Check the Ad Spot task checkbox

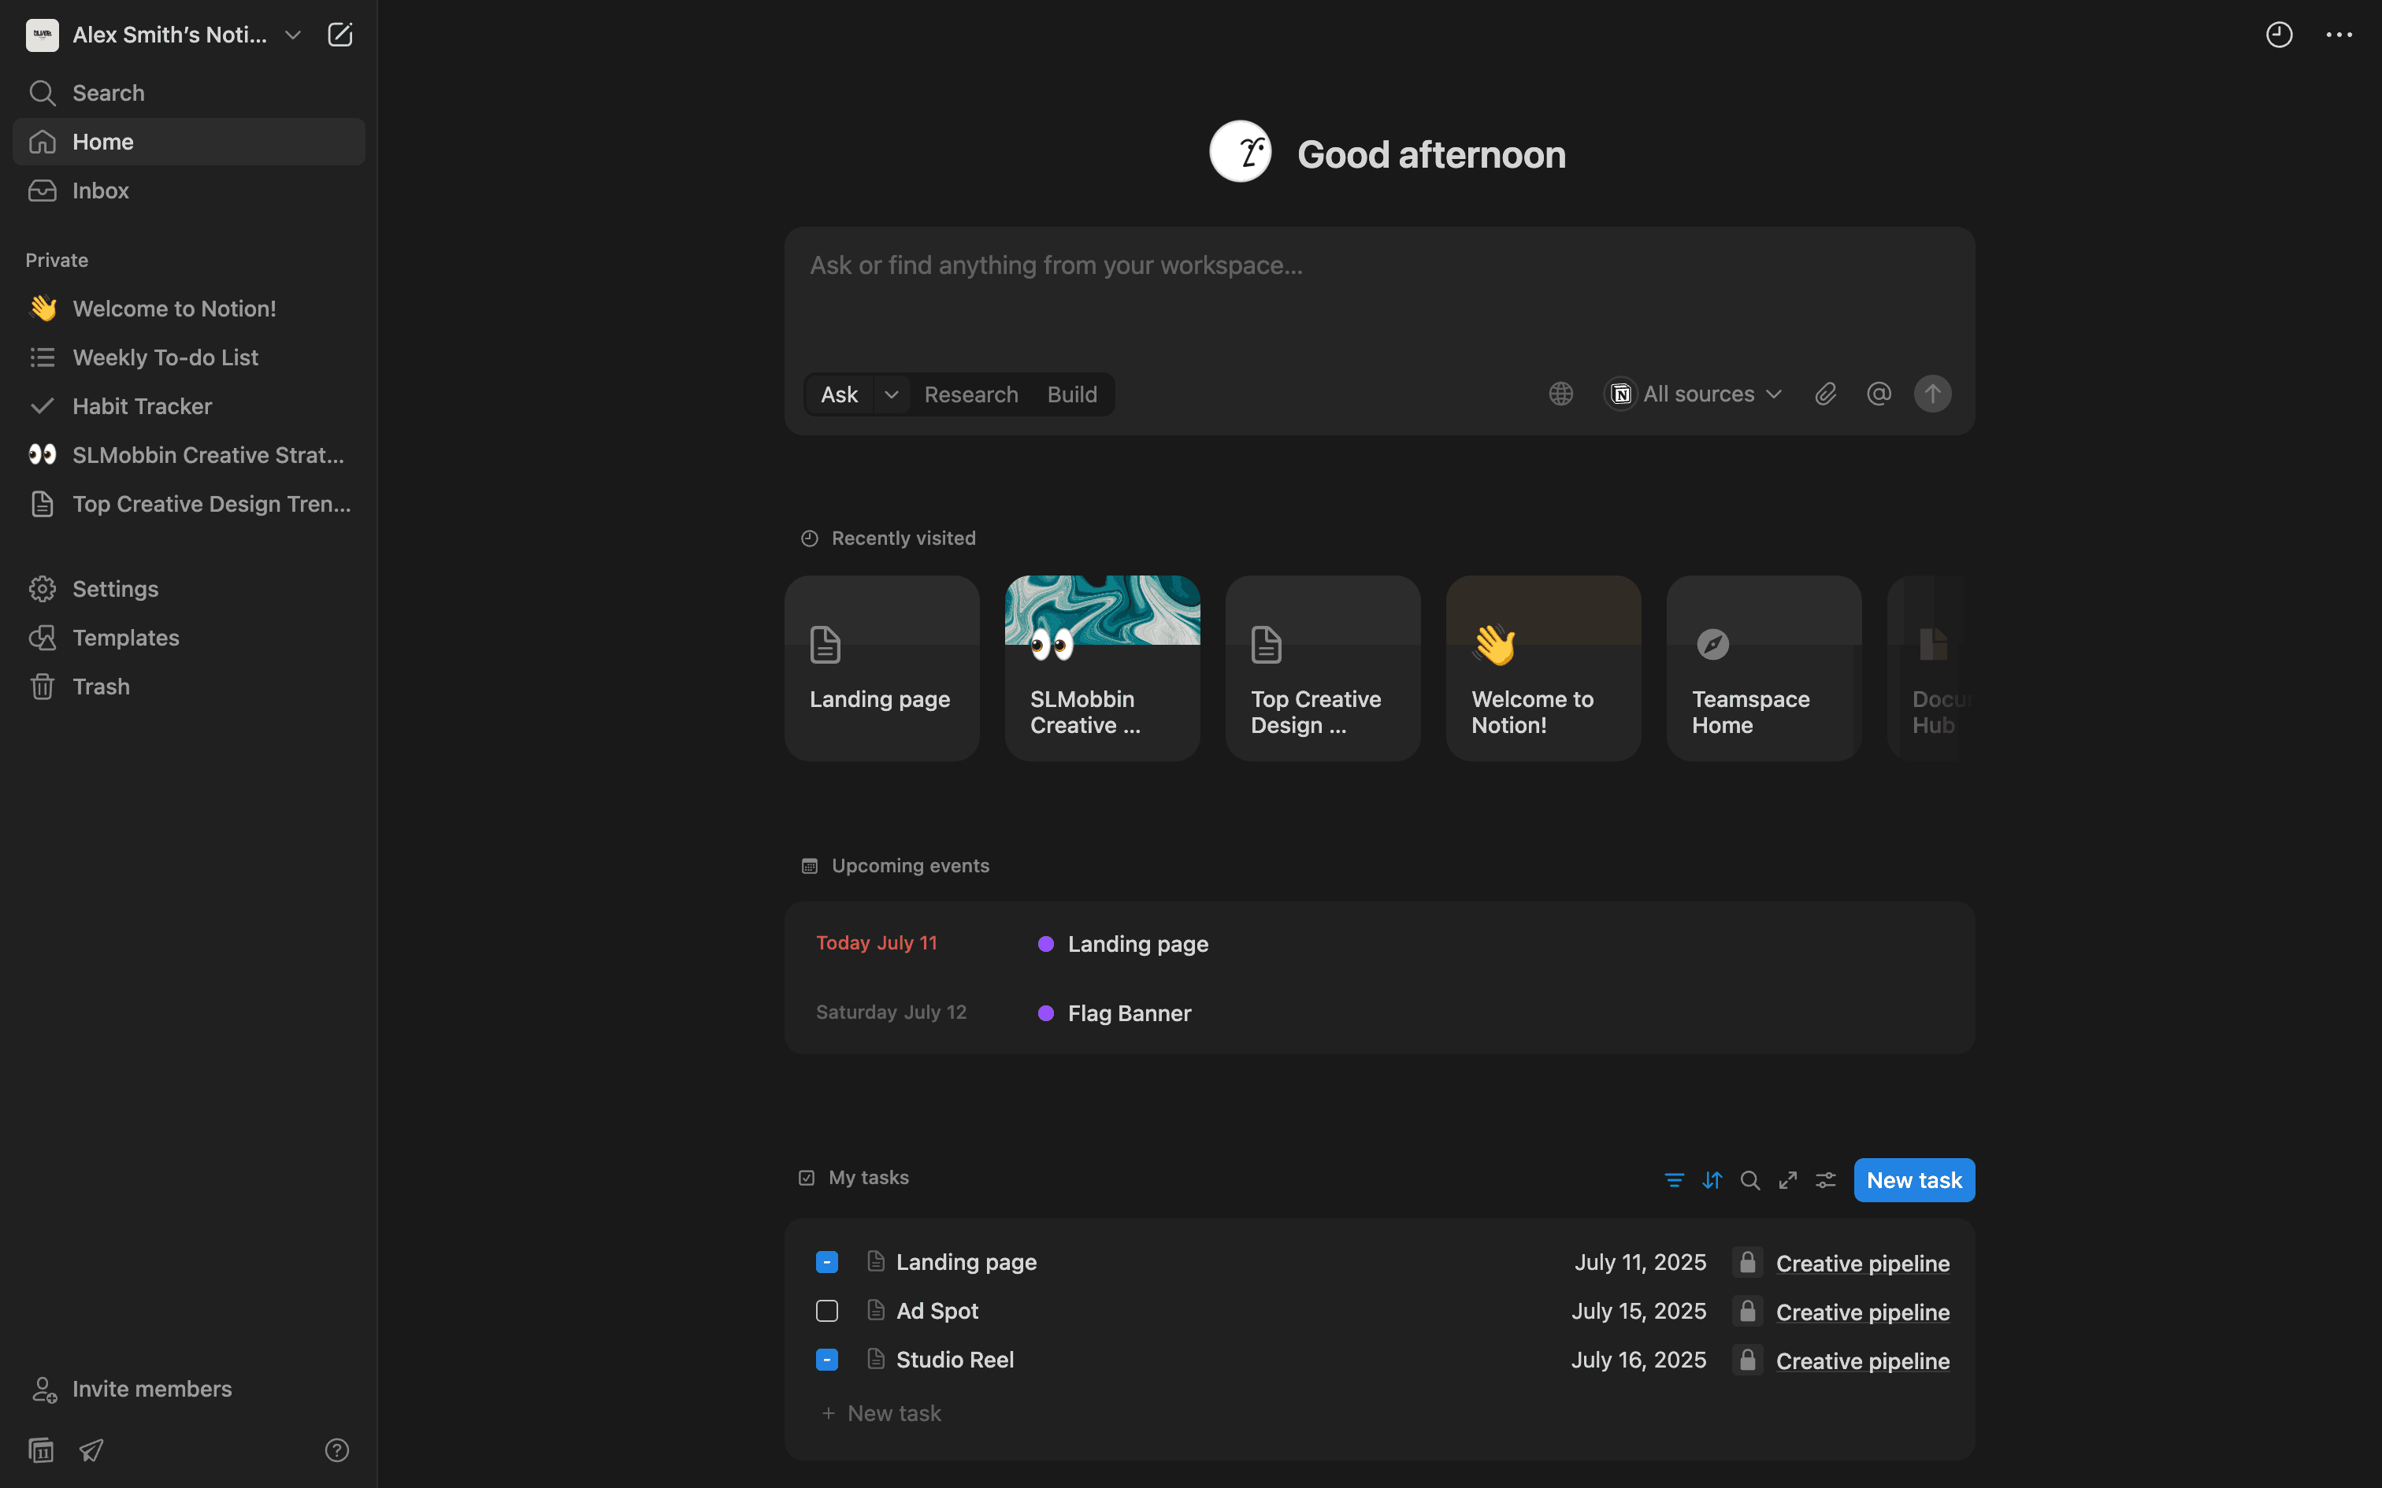[827, 1311]
